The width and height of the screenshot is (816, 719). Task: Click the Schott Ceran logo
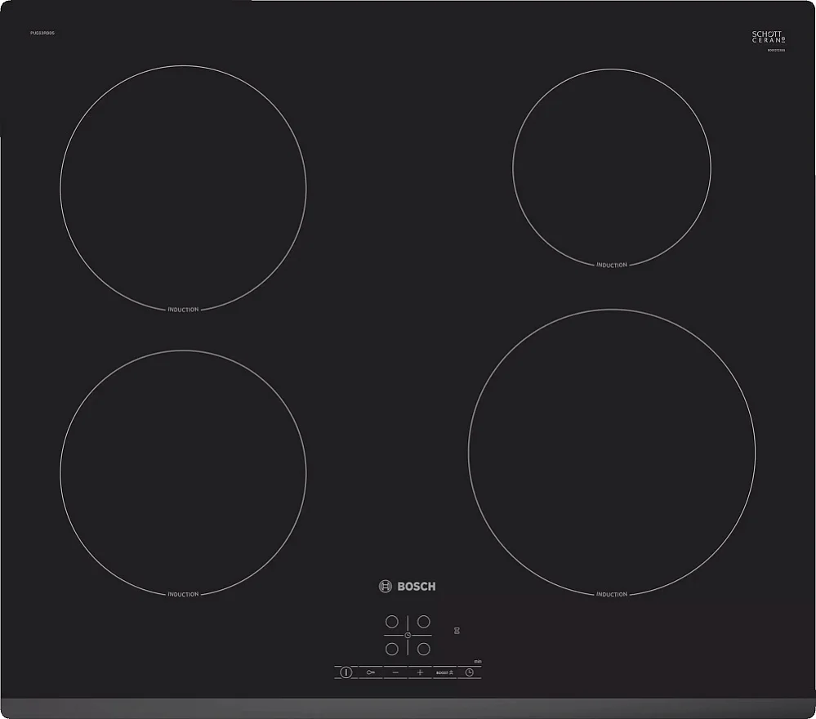pos(768,37)
